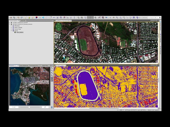Viewport: 170px width, 127px height.
Task: Select the class_indices image view tab
Action: (x=60, y=65)
